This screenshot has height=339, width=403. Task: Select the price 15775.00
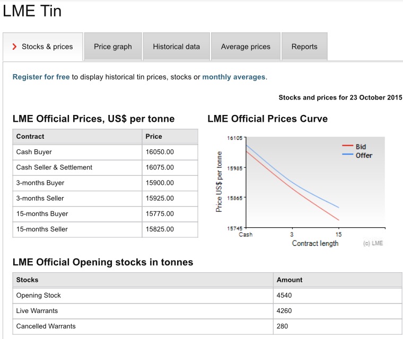(x=160, y=213)
